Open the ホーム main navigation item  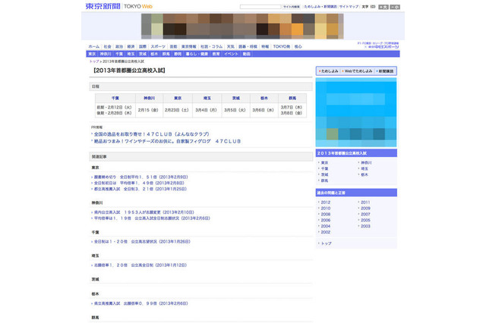pos(94,47)
